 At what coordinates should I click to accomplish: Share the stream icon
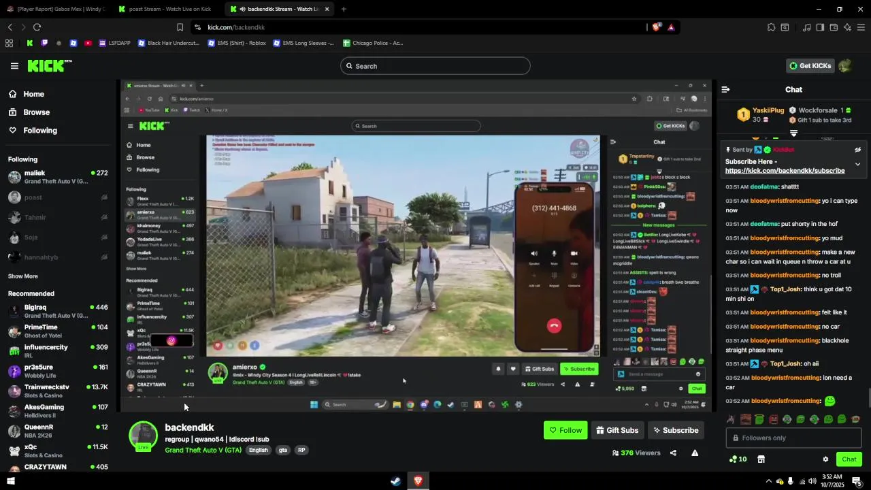click(673, 453)
